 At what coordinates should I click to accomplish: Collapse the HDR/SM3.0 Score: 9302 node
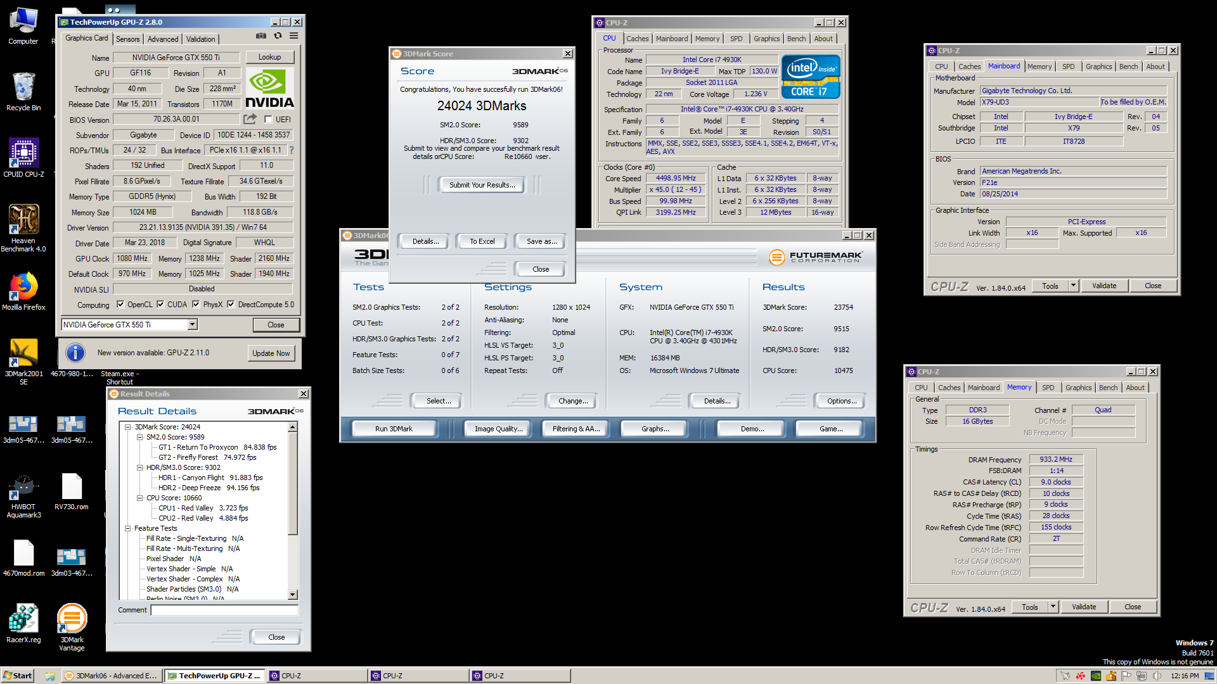click(x=140, y=467)
